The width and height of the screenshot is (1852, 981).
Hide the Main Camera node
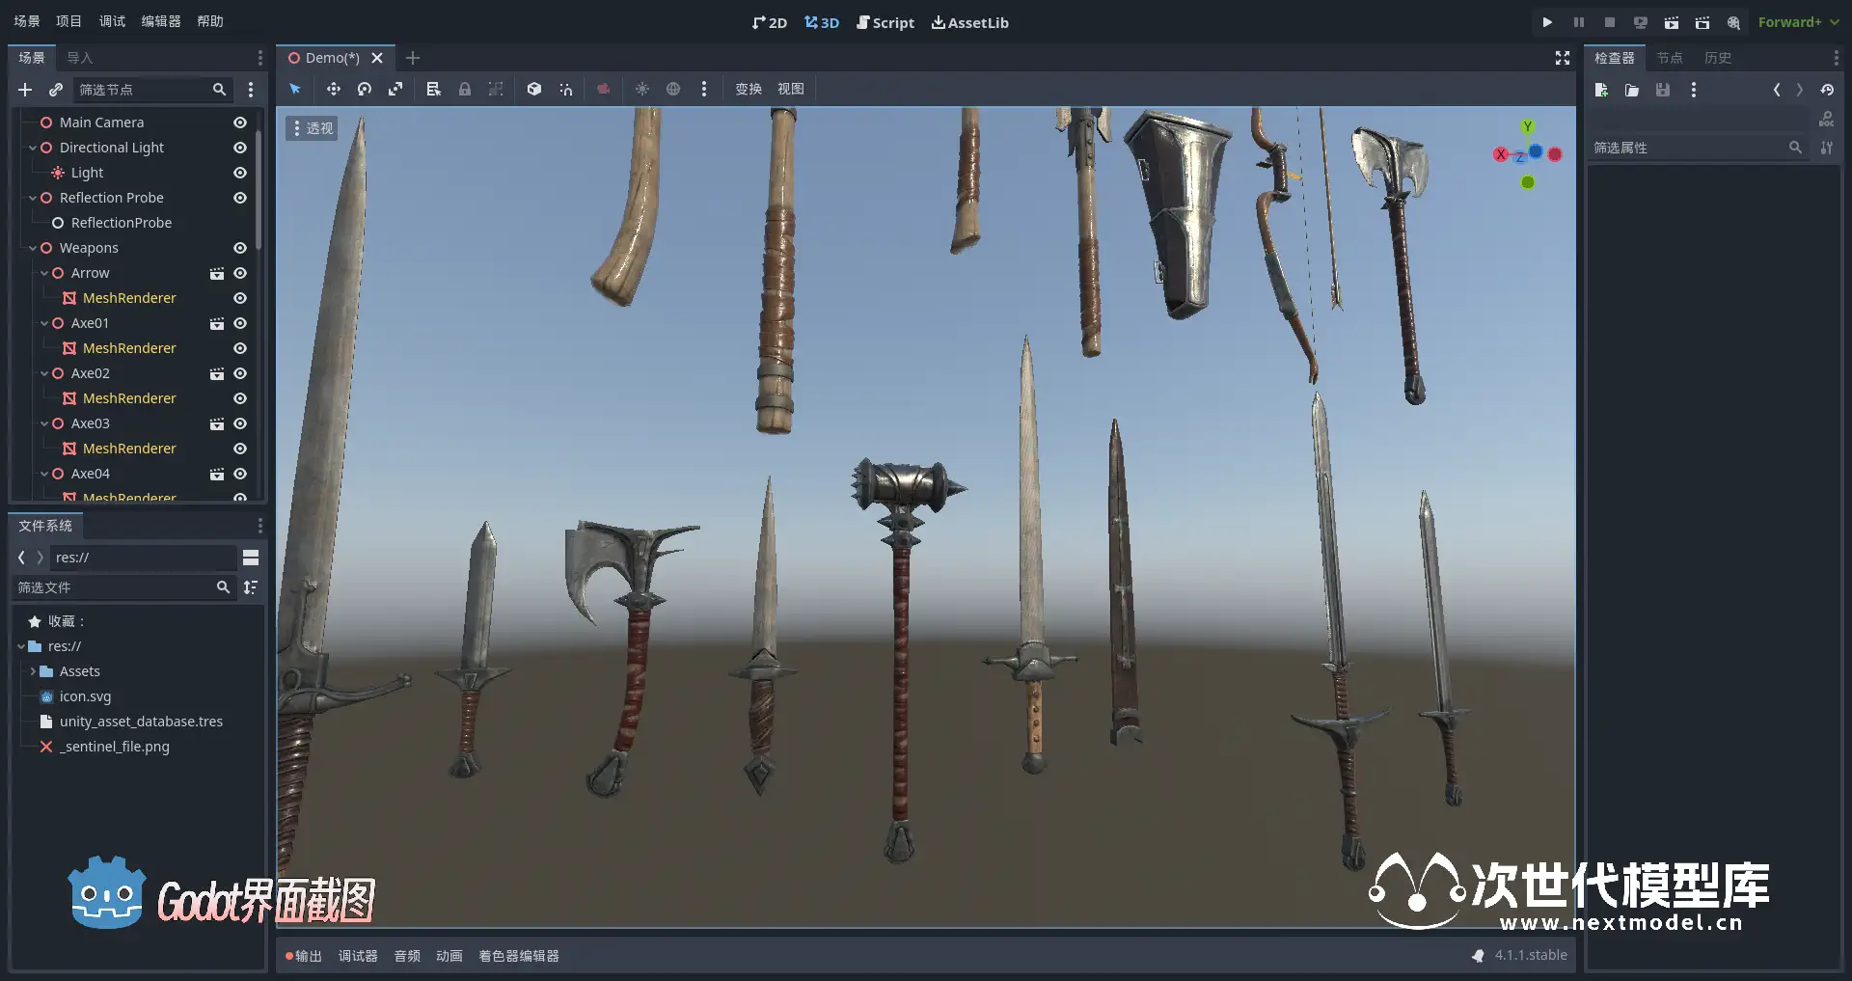tap(240, 123)
